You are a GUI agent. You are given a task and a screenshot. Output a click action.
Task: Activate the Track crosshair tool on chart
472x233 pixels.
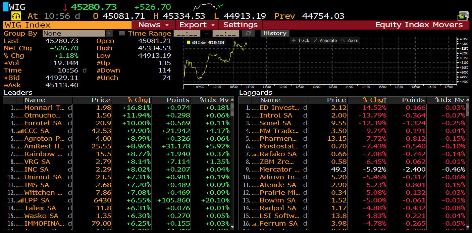pos(301,40)
